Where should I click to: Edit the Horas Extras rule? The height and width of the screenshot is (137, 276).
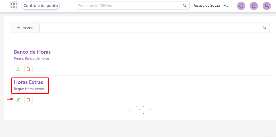coord(18,100)
